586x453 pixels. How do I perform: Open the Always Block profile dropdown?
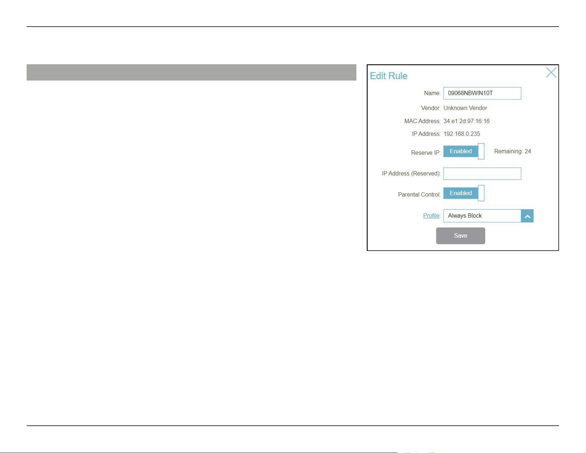click(x=488, y=216)
